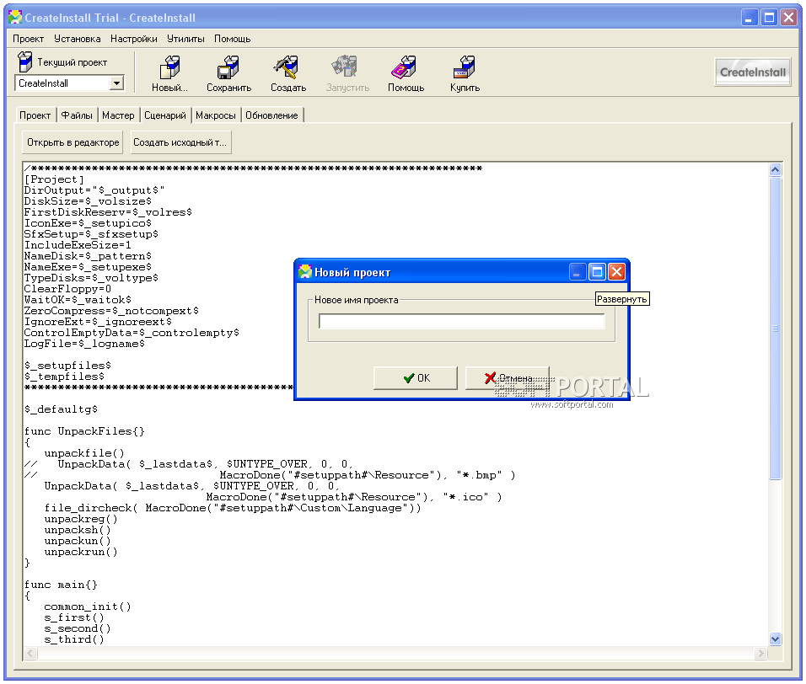Click the script scrollbar down arrow
This screenshot has width=806, height=684.
point(775,639)
